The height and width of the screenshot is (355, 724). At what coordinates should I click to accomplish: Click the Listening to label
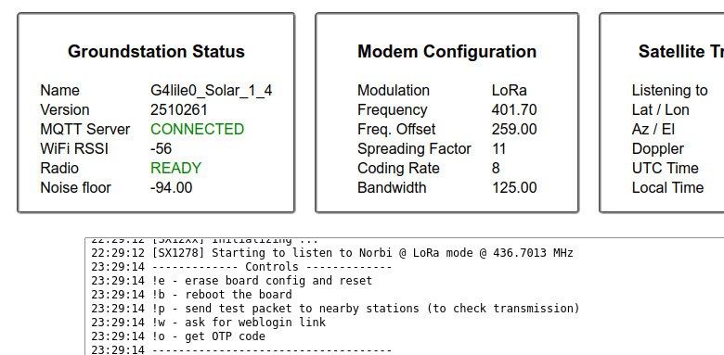pos(669,90)
